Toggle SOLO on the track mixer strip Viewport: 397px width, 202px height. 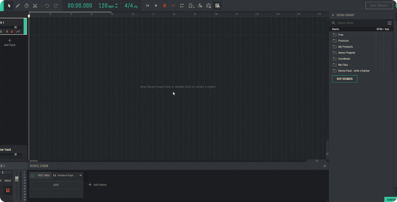(x=8, y=180)
